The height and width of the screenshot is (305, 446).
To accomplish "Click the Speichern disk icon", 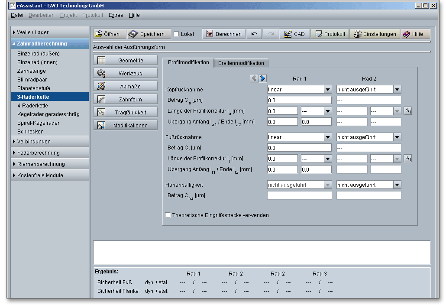I will (133, 34).
